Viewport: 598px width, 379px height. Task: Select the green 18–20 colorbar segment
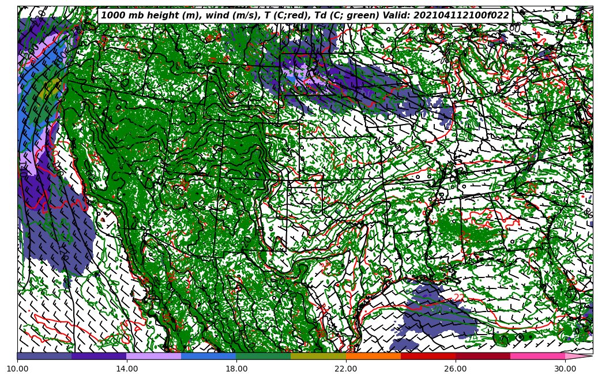[x=264, y=357]
